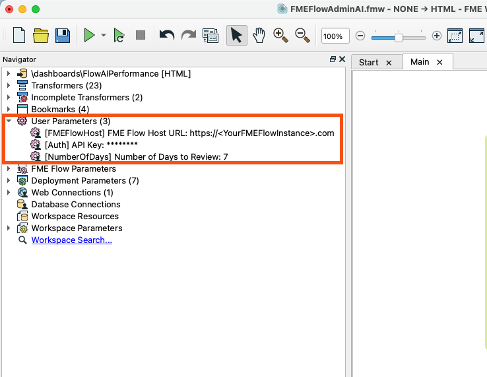
Task: Select the arrow pointer tool
Action: pyautogui.click(x=237, y=36)
